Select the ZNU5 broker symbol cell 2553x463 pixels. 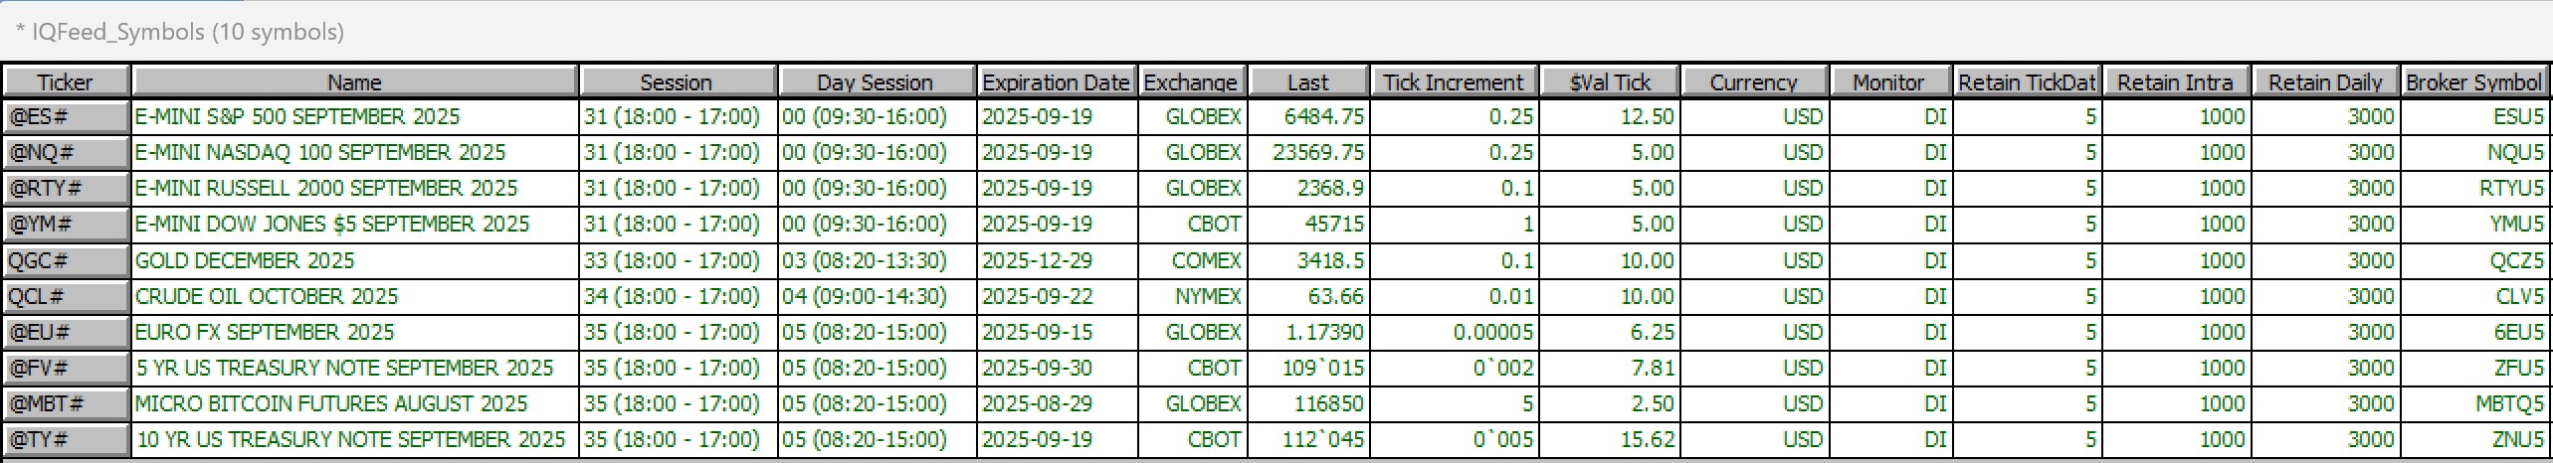point(2474,439)
